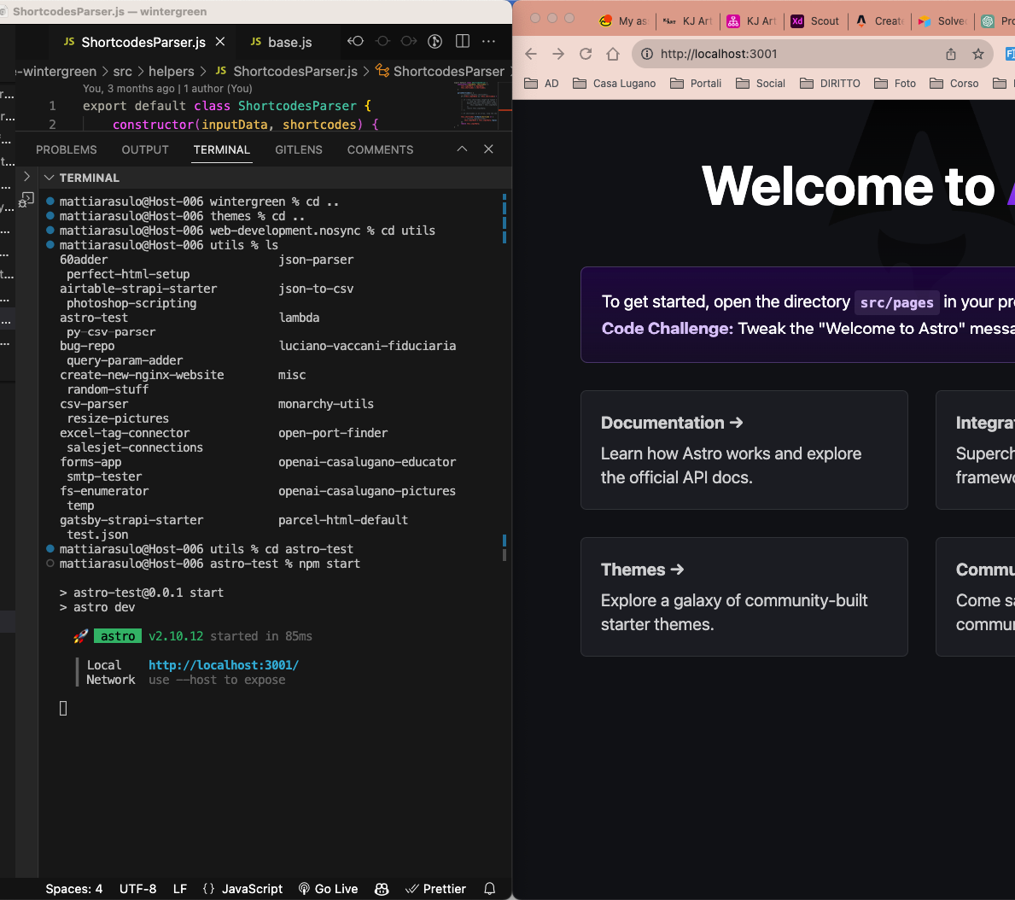Toggle the bookmark star for localhost:3001
The width and height of the screenshot is (1015, 900).
(978, 53)
